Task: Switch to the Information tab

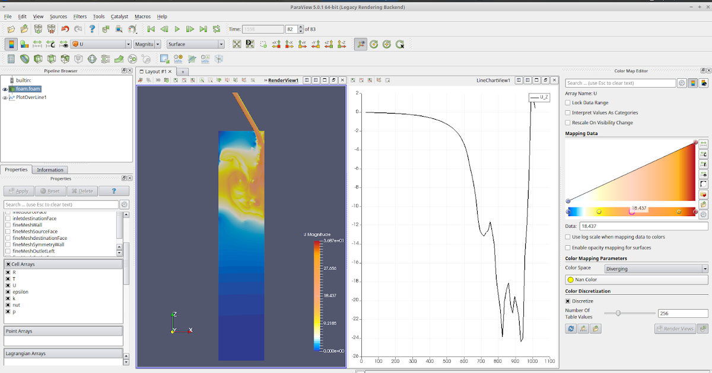Action: (x=50, y=170)
